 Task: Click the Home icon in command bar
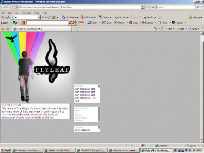click(155, 29)
